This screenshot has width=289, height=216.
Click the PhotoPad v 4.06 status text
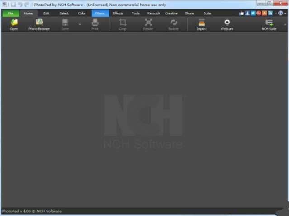pyautogui.click(x=32, y=211)
